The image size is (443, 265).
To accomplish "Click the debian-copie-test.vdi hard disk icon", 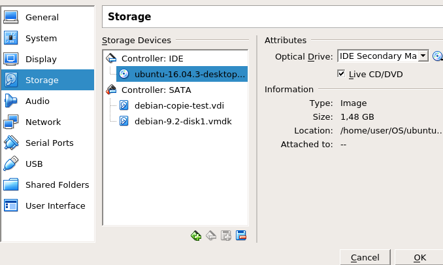I will (x=123, y=105).
